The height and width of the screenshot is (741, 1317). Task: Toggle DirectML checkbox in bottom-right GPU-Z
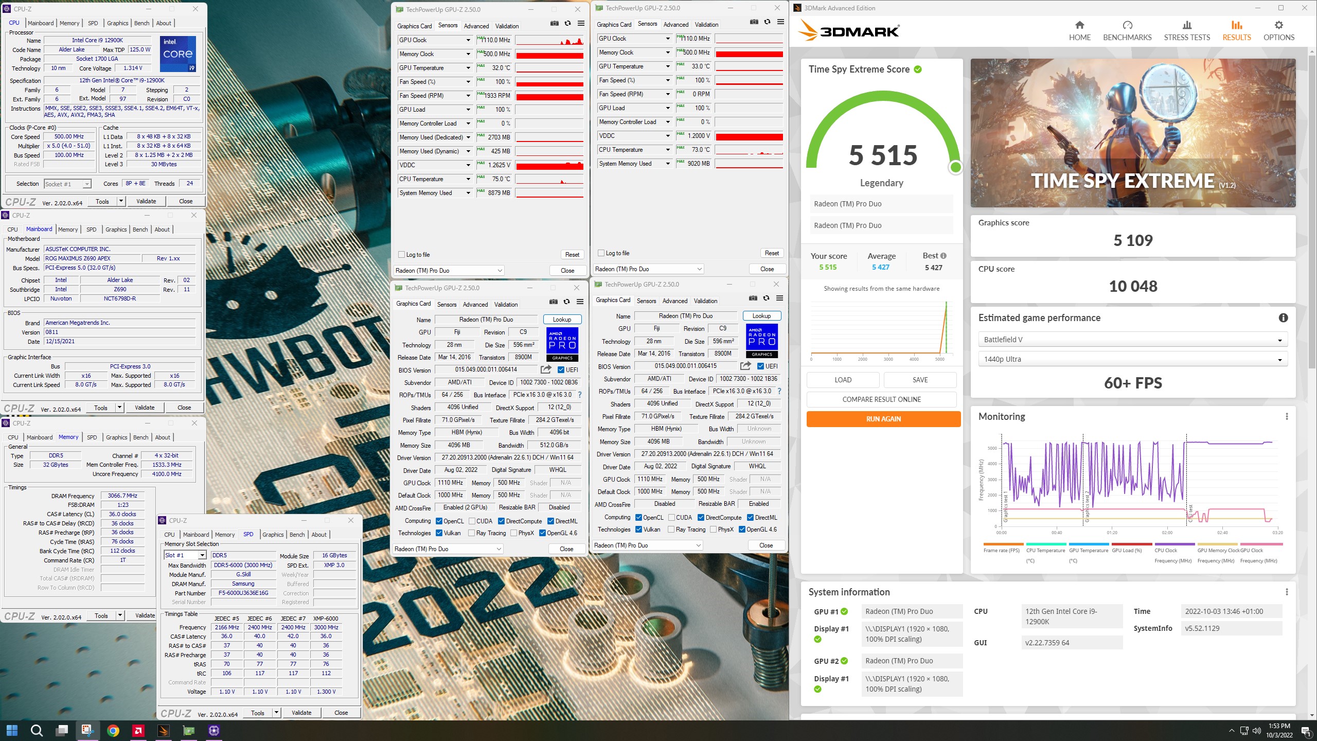pos(750,518)
